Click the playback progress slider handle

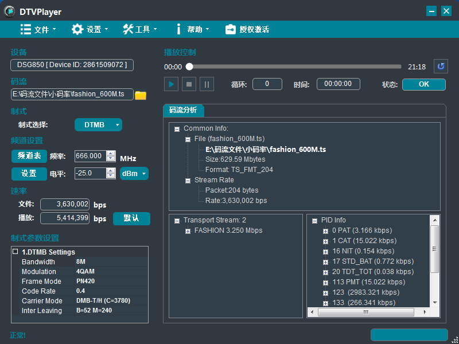[189, 67]
